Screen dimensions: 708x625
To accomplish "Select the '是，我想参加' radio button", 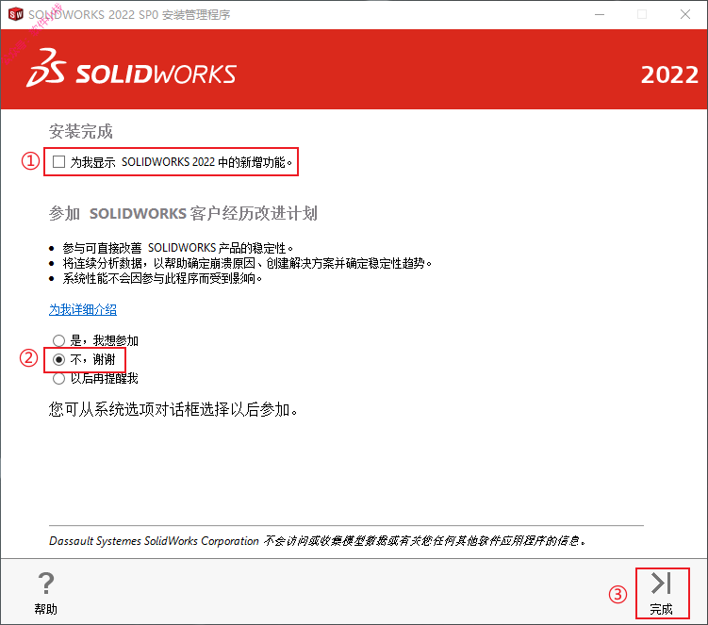I will 58,340.
